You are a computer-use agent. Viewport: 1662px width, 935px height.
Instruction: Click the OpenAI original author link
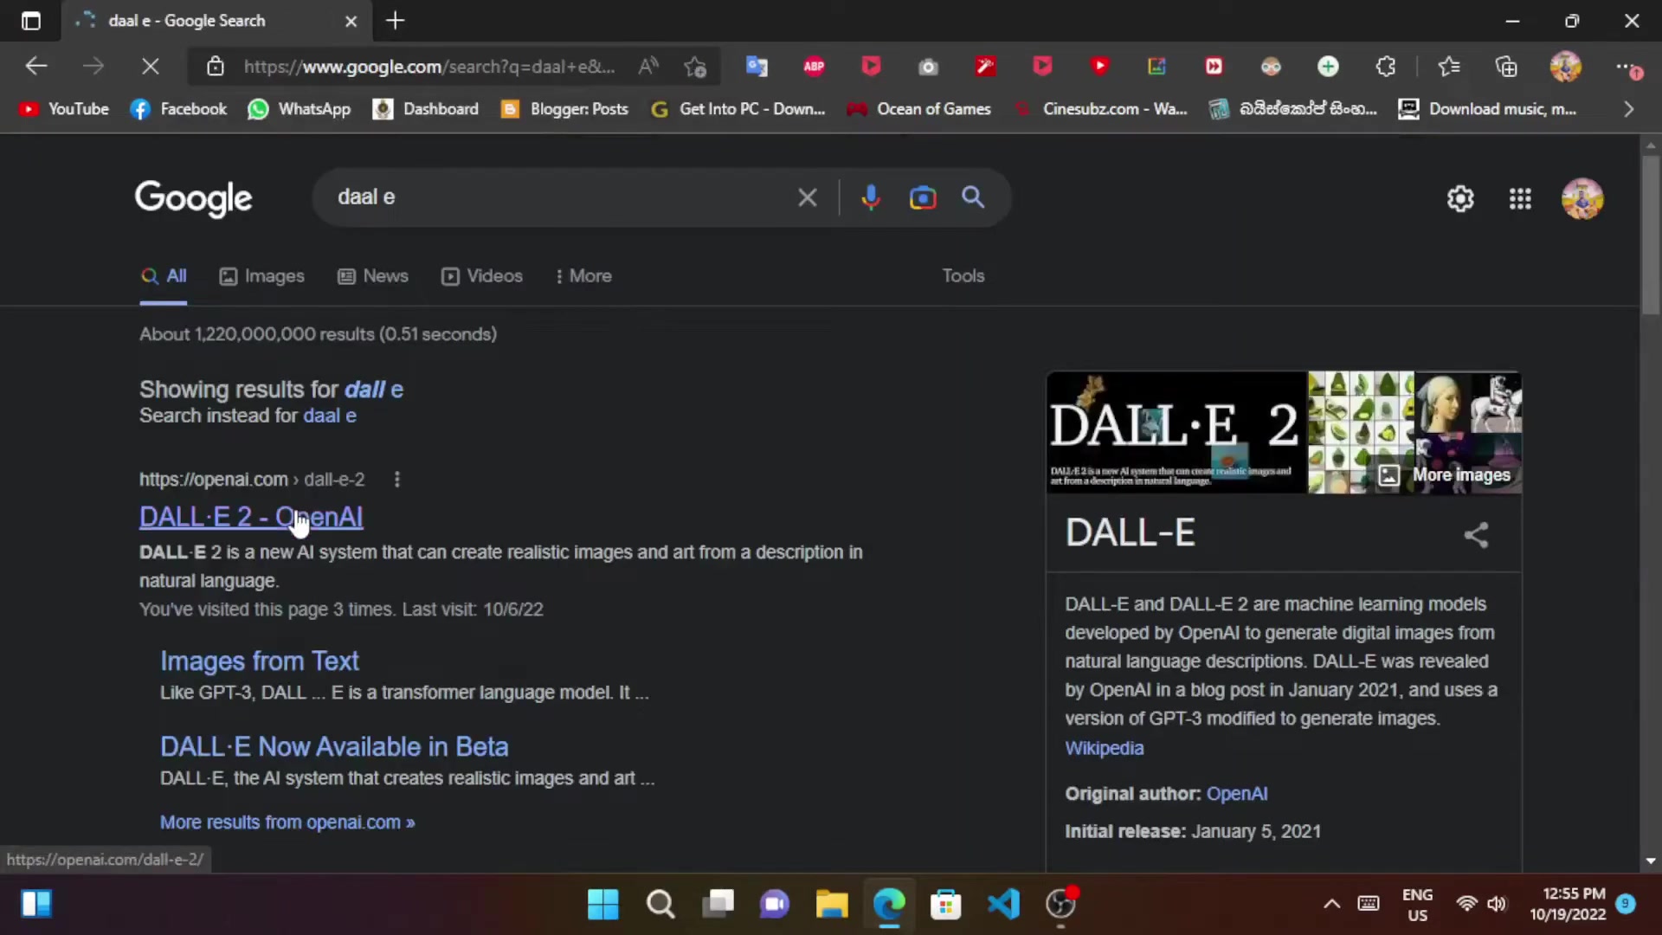tap(1237, 794)
